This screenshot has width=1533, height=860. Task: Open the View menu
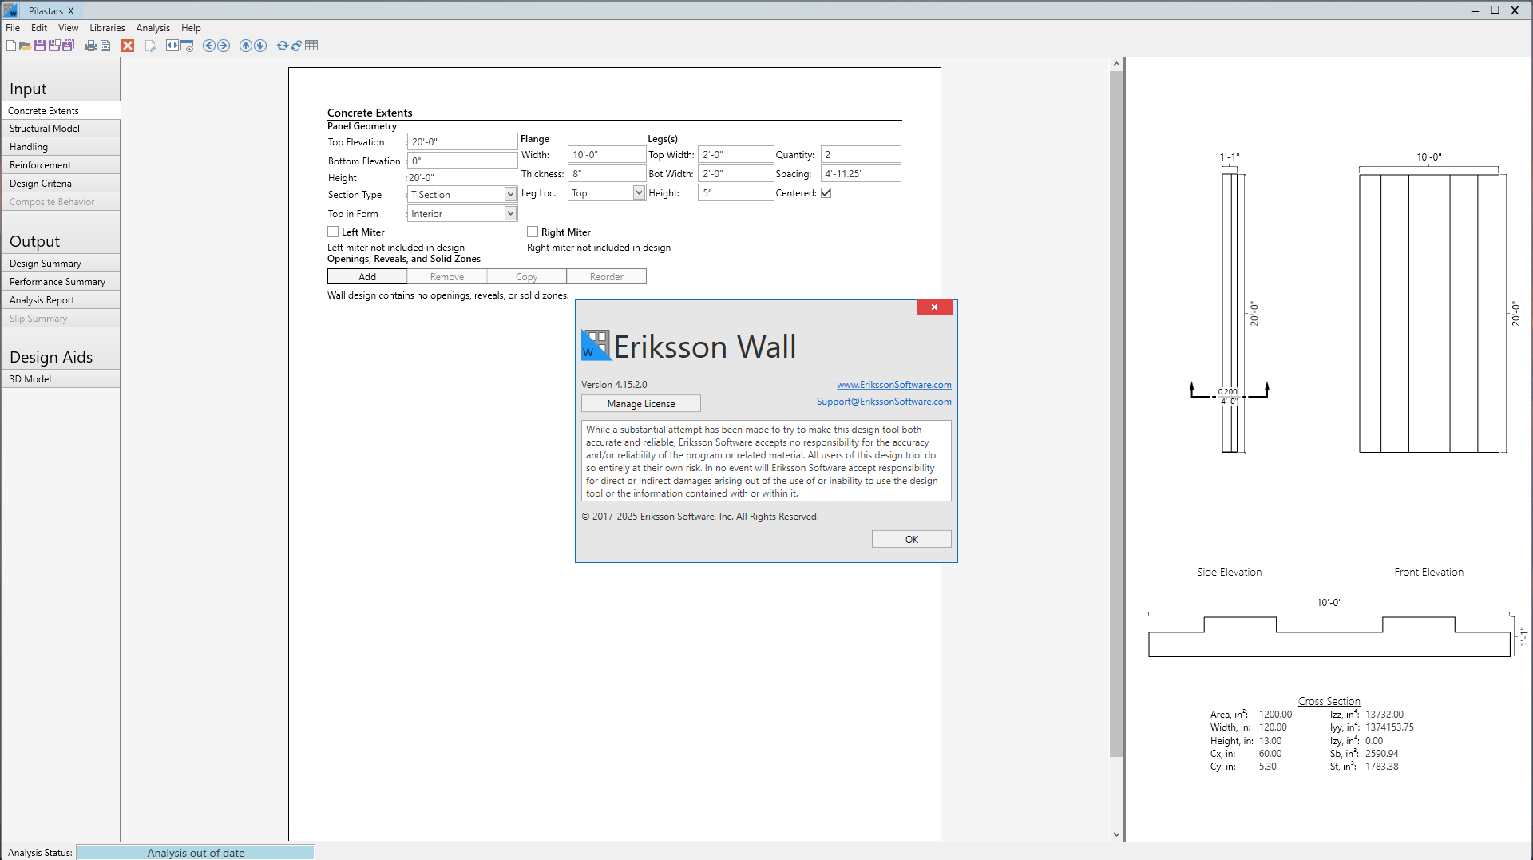(x=68, y=28)
